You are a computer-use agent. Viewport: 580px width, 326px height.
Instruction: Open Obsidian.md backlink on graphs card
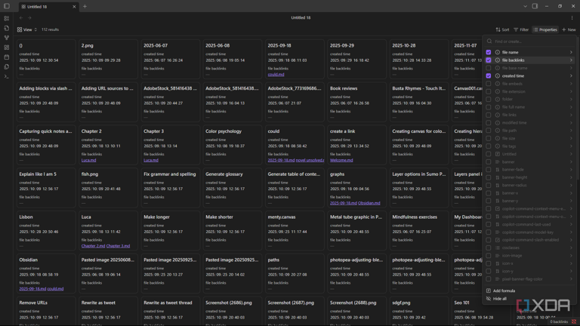[x=369, y=203]
